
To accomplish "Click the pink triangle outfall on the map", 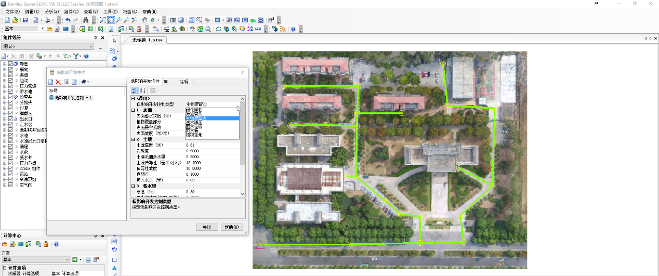I will click(260, 244).
